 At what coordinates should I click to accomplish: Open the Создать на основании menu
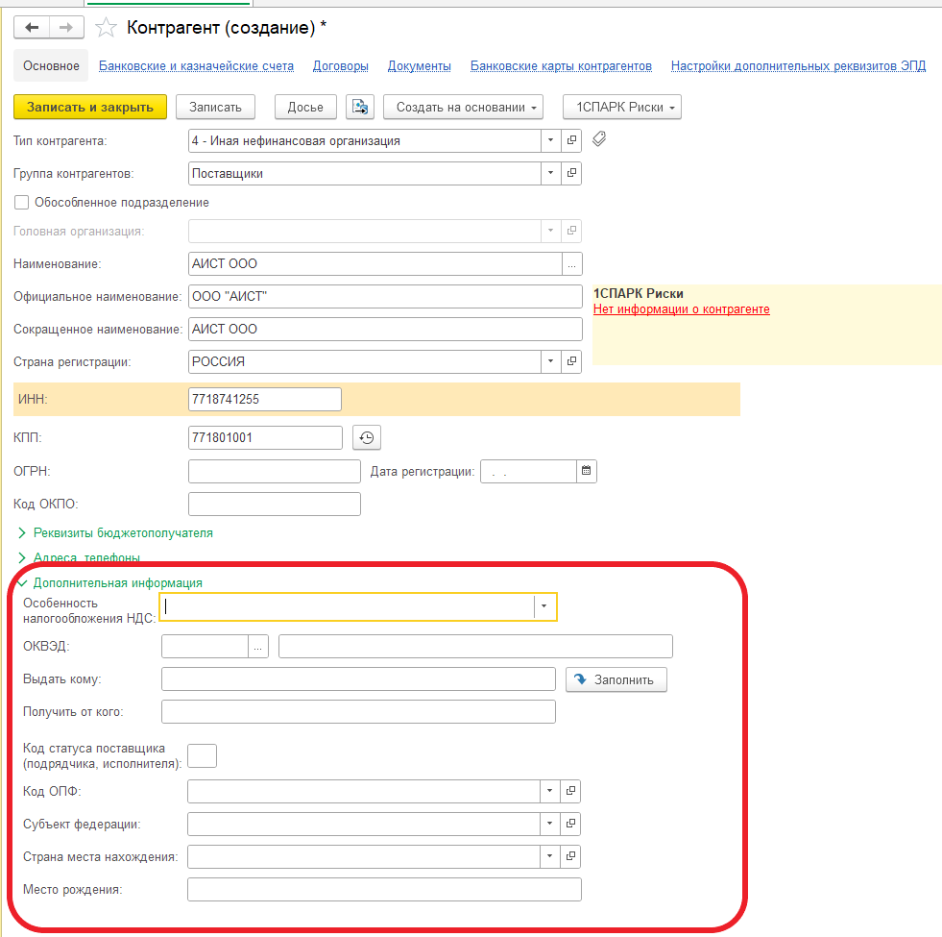pyautogui.click(x=463, y=107)
